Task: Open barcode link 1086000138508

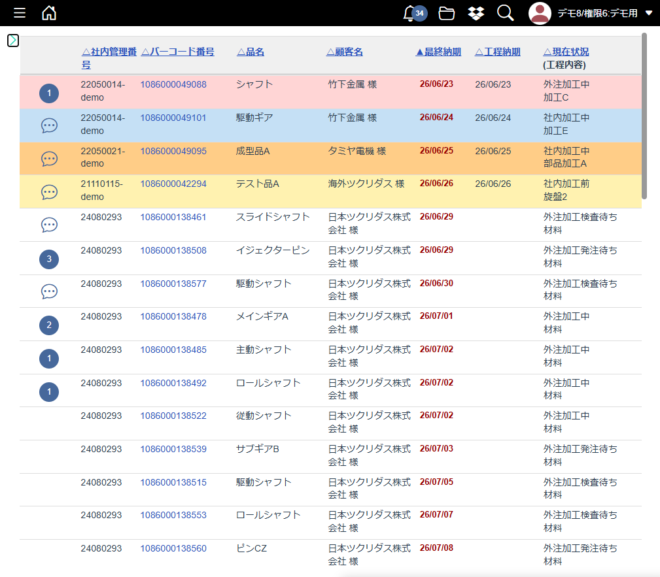Action: click(x=173, y=250)
